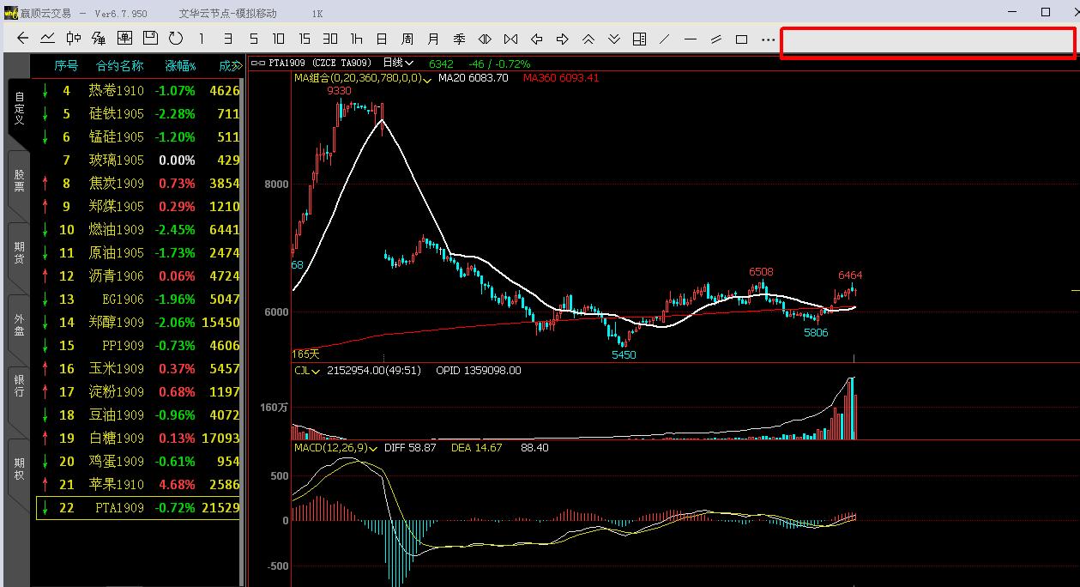Open the MACD indicator parameter dropdown

point(373,448)
